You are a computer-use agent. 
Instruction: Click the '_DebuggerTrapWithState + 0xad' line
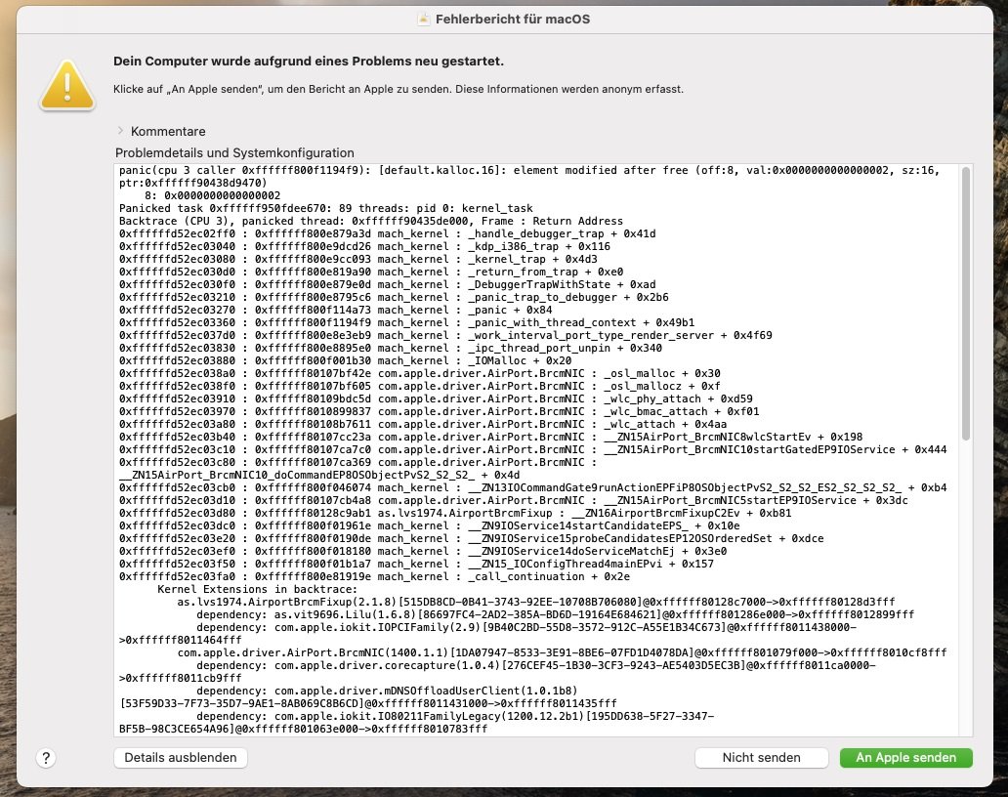pos(387,285)
